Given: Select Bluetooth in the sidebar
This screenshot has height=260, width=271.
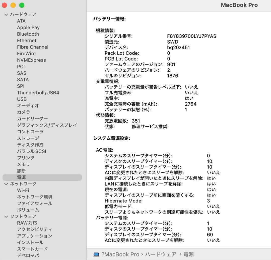Looking at the screenshot, I should pos(28,34).
